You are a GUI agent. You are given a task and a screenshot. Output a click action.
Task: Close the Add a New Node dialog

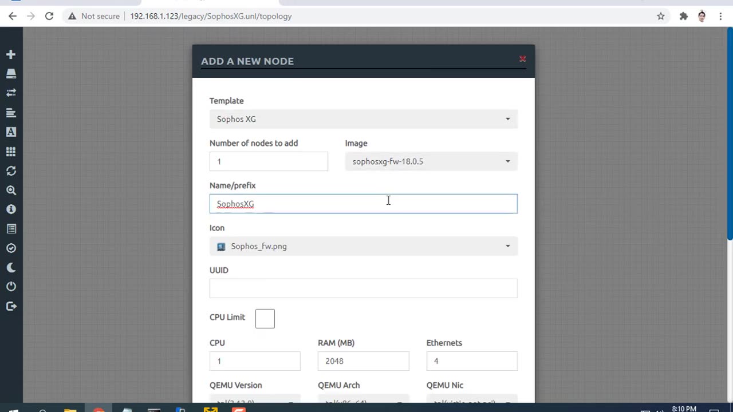coord(522,59)
